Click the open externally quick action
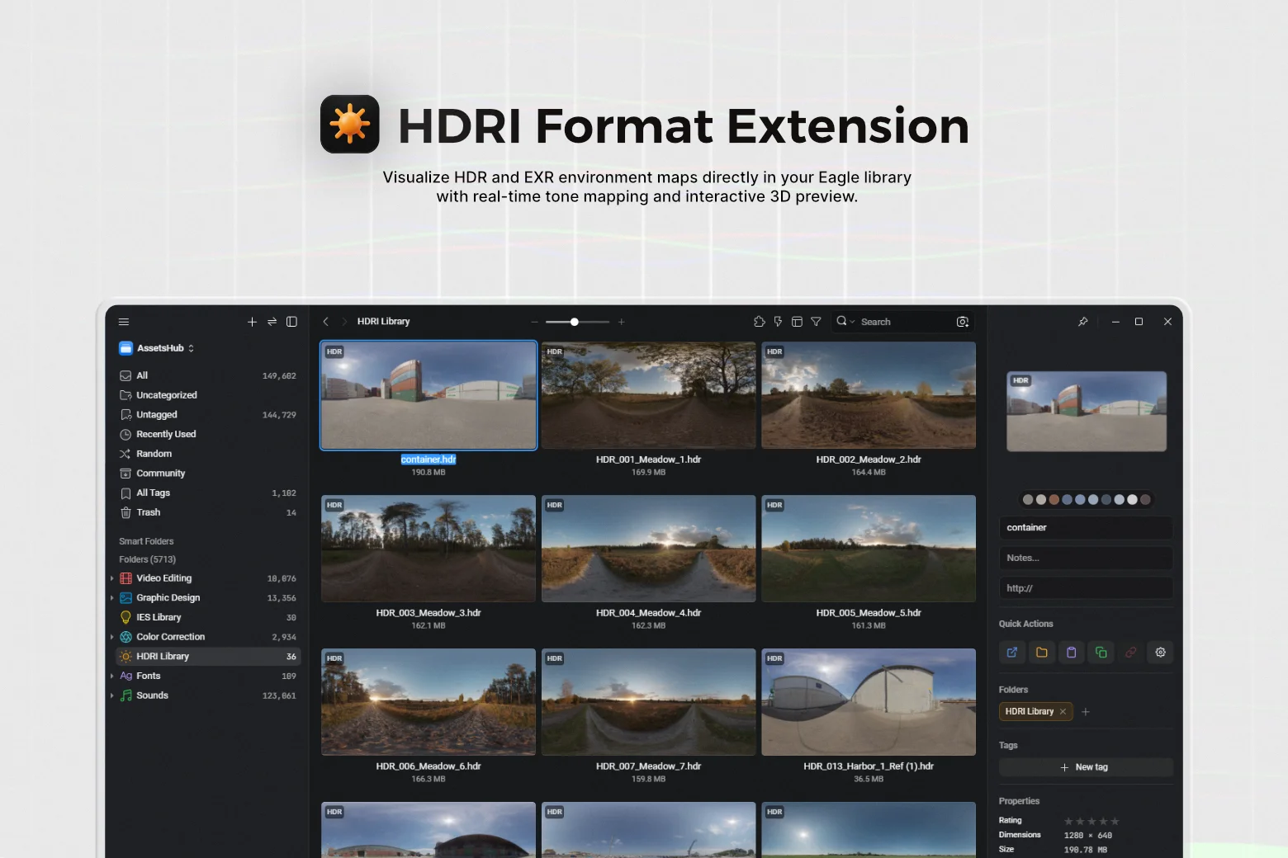Viewport: 1288px width, 858px height. 1012,653
